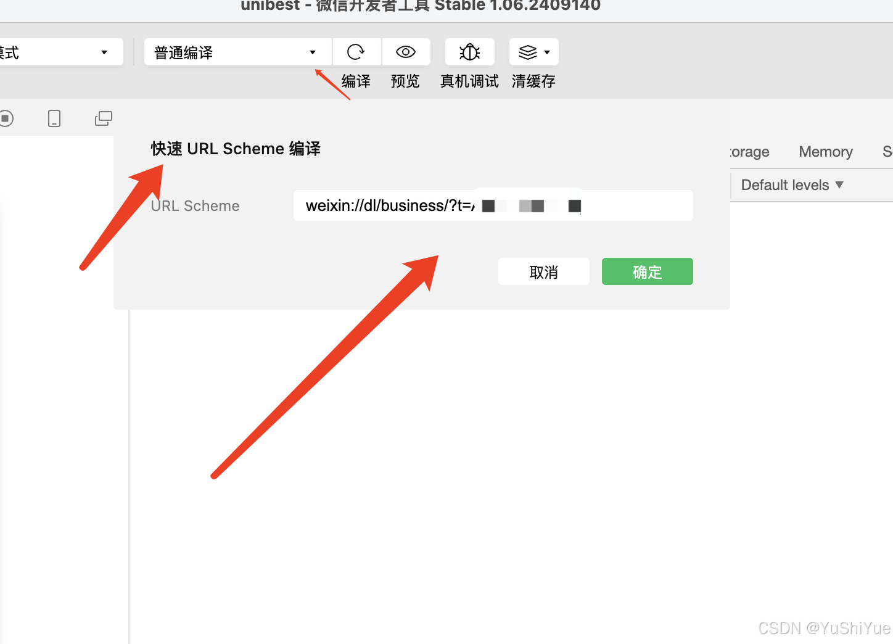Click the 快速 URL Scheme 编译 title
Viewport: 893px width, 644px height.
(236, 149)
